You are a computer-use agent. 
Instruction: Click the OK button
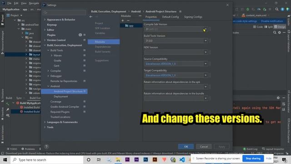click(186, 147)
